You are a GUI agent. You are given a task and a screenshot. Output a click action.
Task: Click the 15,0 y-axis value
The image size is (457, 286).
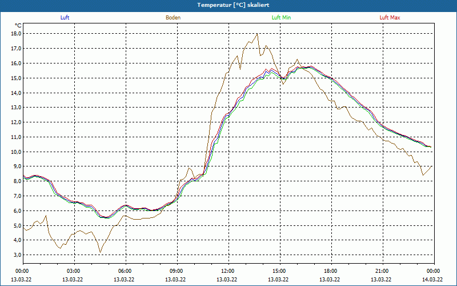(x=17, y=78)
